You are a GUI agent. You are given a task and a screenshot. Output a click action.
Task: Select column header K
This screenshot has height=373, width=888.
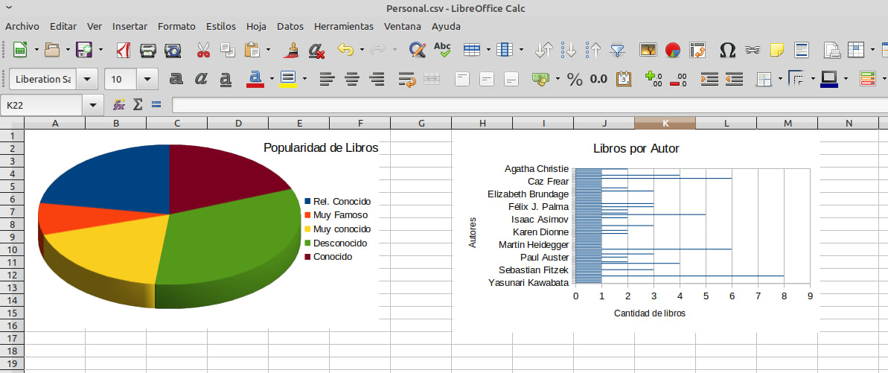point(665,123)
